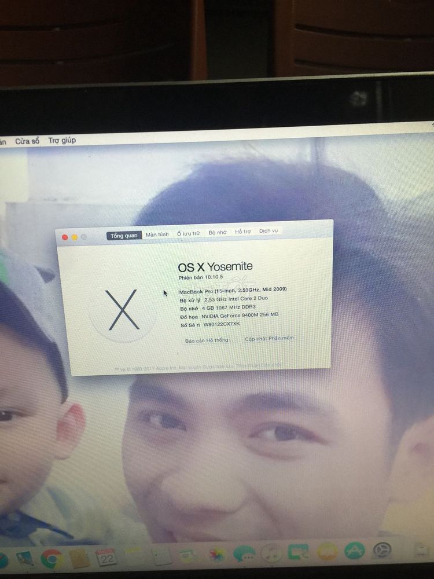Open the Calendar app showing 22
The image size is (434, 579).
click(105, 558)
